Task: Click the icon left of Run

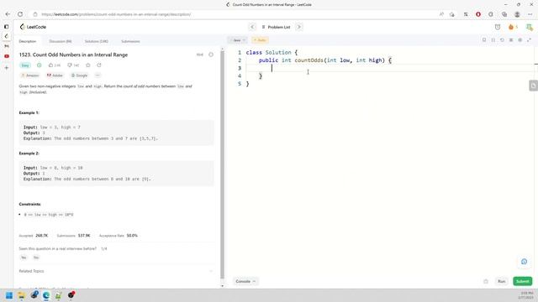Action: pyautogui.click(x=486, y=282)
